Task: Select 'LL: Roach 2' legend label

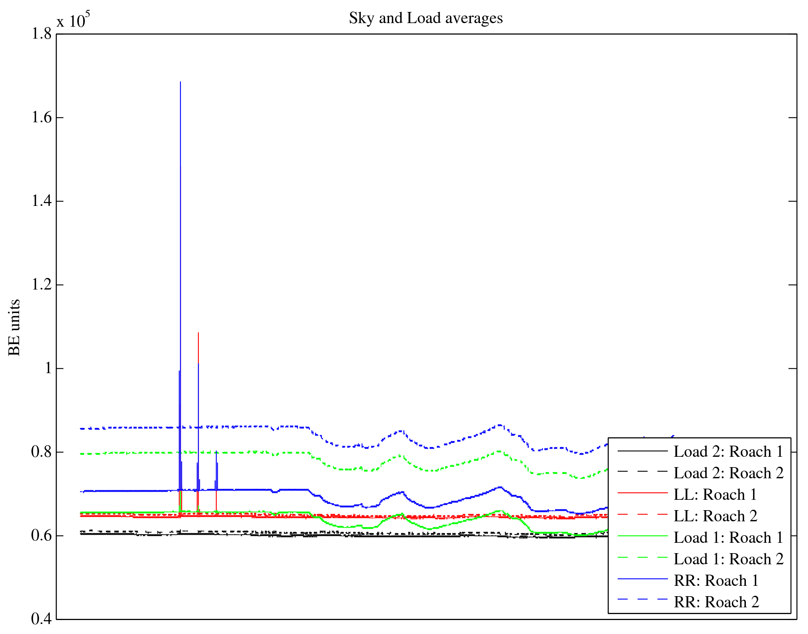Action: tap(715, 516)
